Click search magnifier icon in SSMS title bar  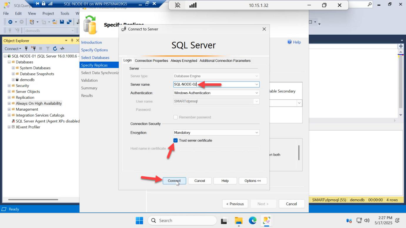click(370, 4)
